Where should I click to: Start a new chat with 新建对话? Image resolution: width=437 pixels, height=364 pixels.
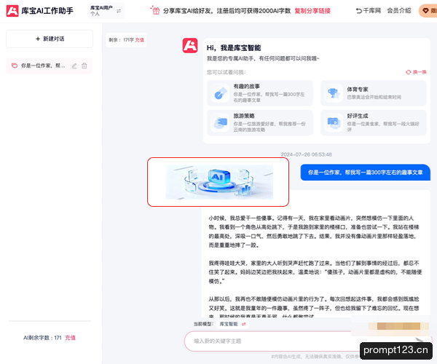tap(50, 39)
